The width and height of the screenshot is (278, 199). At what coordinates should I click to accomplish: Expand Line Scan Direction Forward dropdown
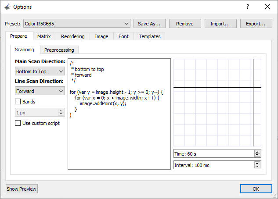[40, 91]
